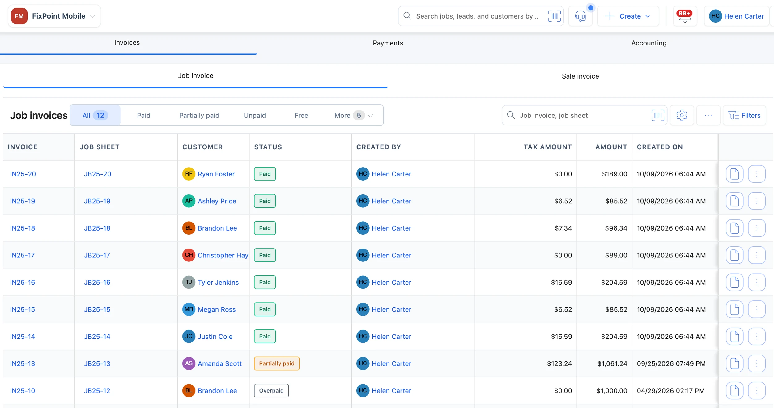Open the row menu for IN25-14

click(x=757, y=336)
